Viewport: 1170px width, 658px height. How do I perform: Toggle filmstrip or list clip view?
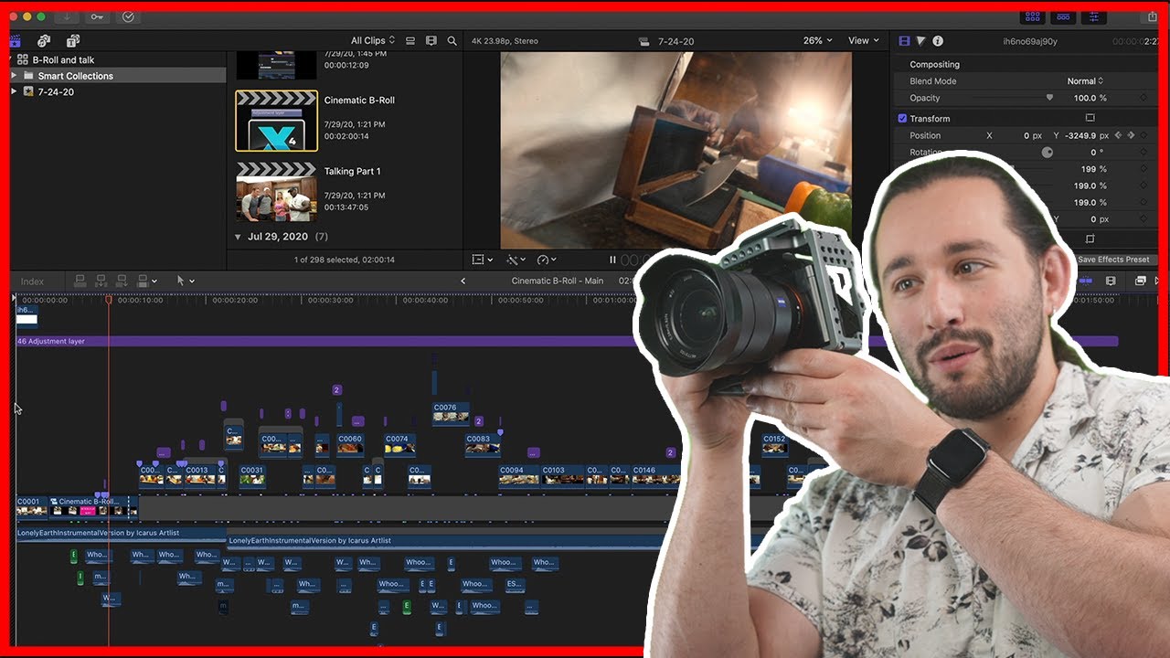coord(410,41)
